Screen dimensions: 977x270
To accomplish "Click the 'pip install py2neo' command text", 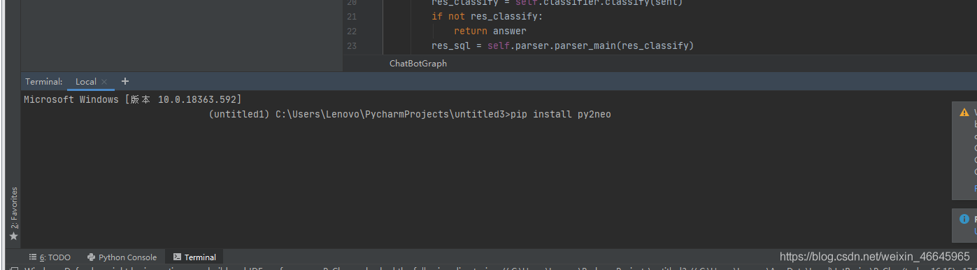I will click(x=561, y=114).
